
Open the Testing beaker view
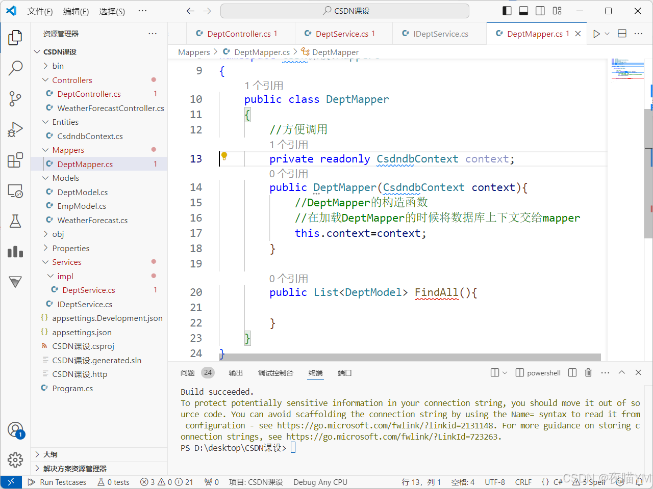click(x=15, y=221)
